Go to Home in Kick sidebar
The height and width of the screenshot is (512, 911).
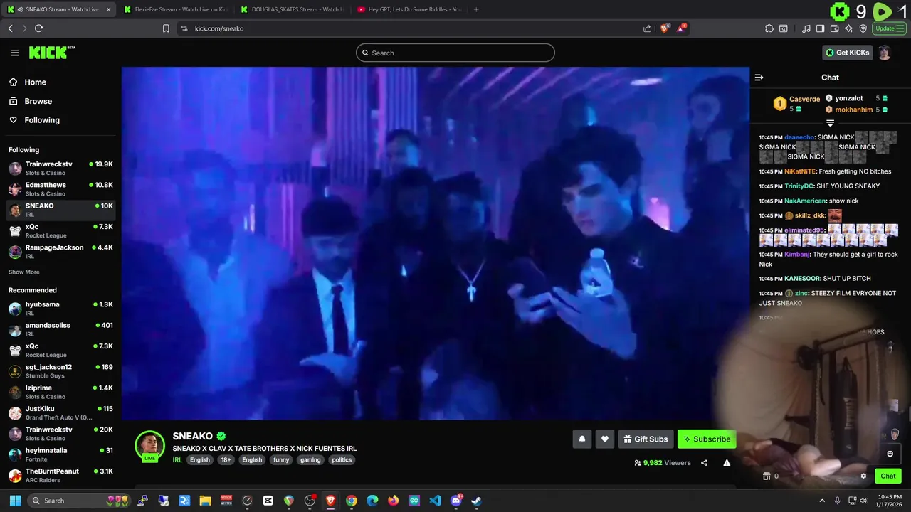point(35,82)
